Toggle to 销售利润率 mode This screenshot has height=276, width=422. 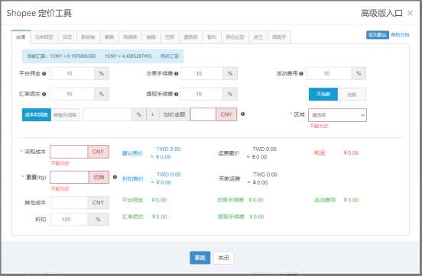click(65, 115)
